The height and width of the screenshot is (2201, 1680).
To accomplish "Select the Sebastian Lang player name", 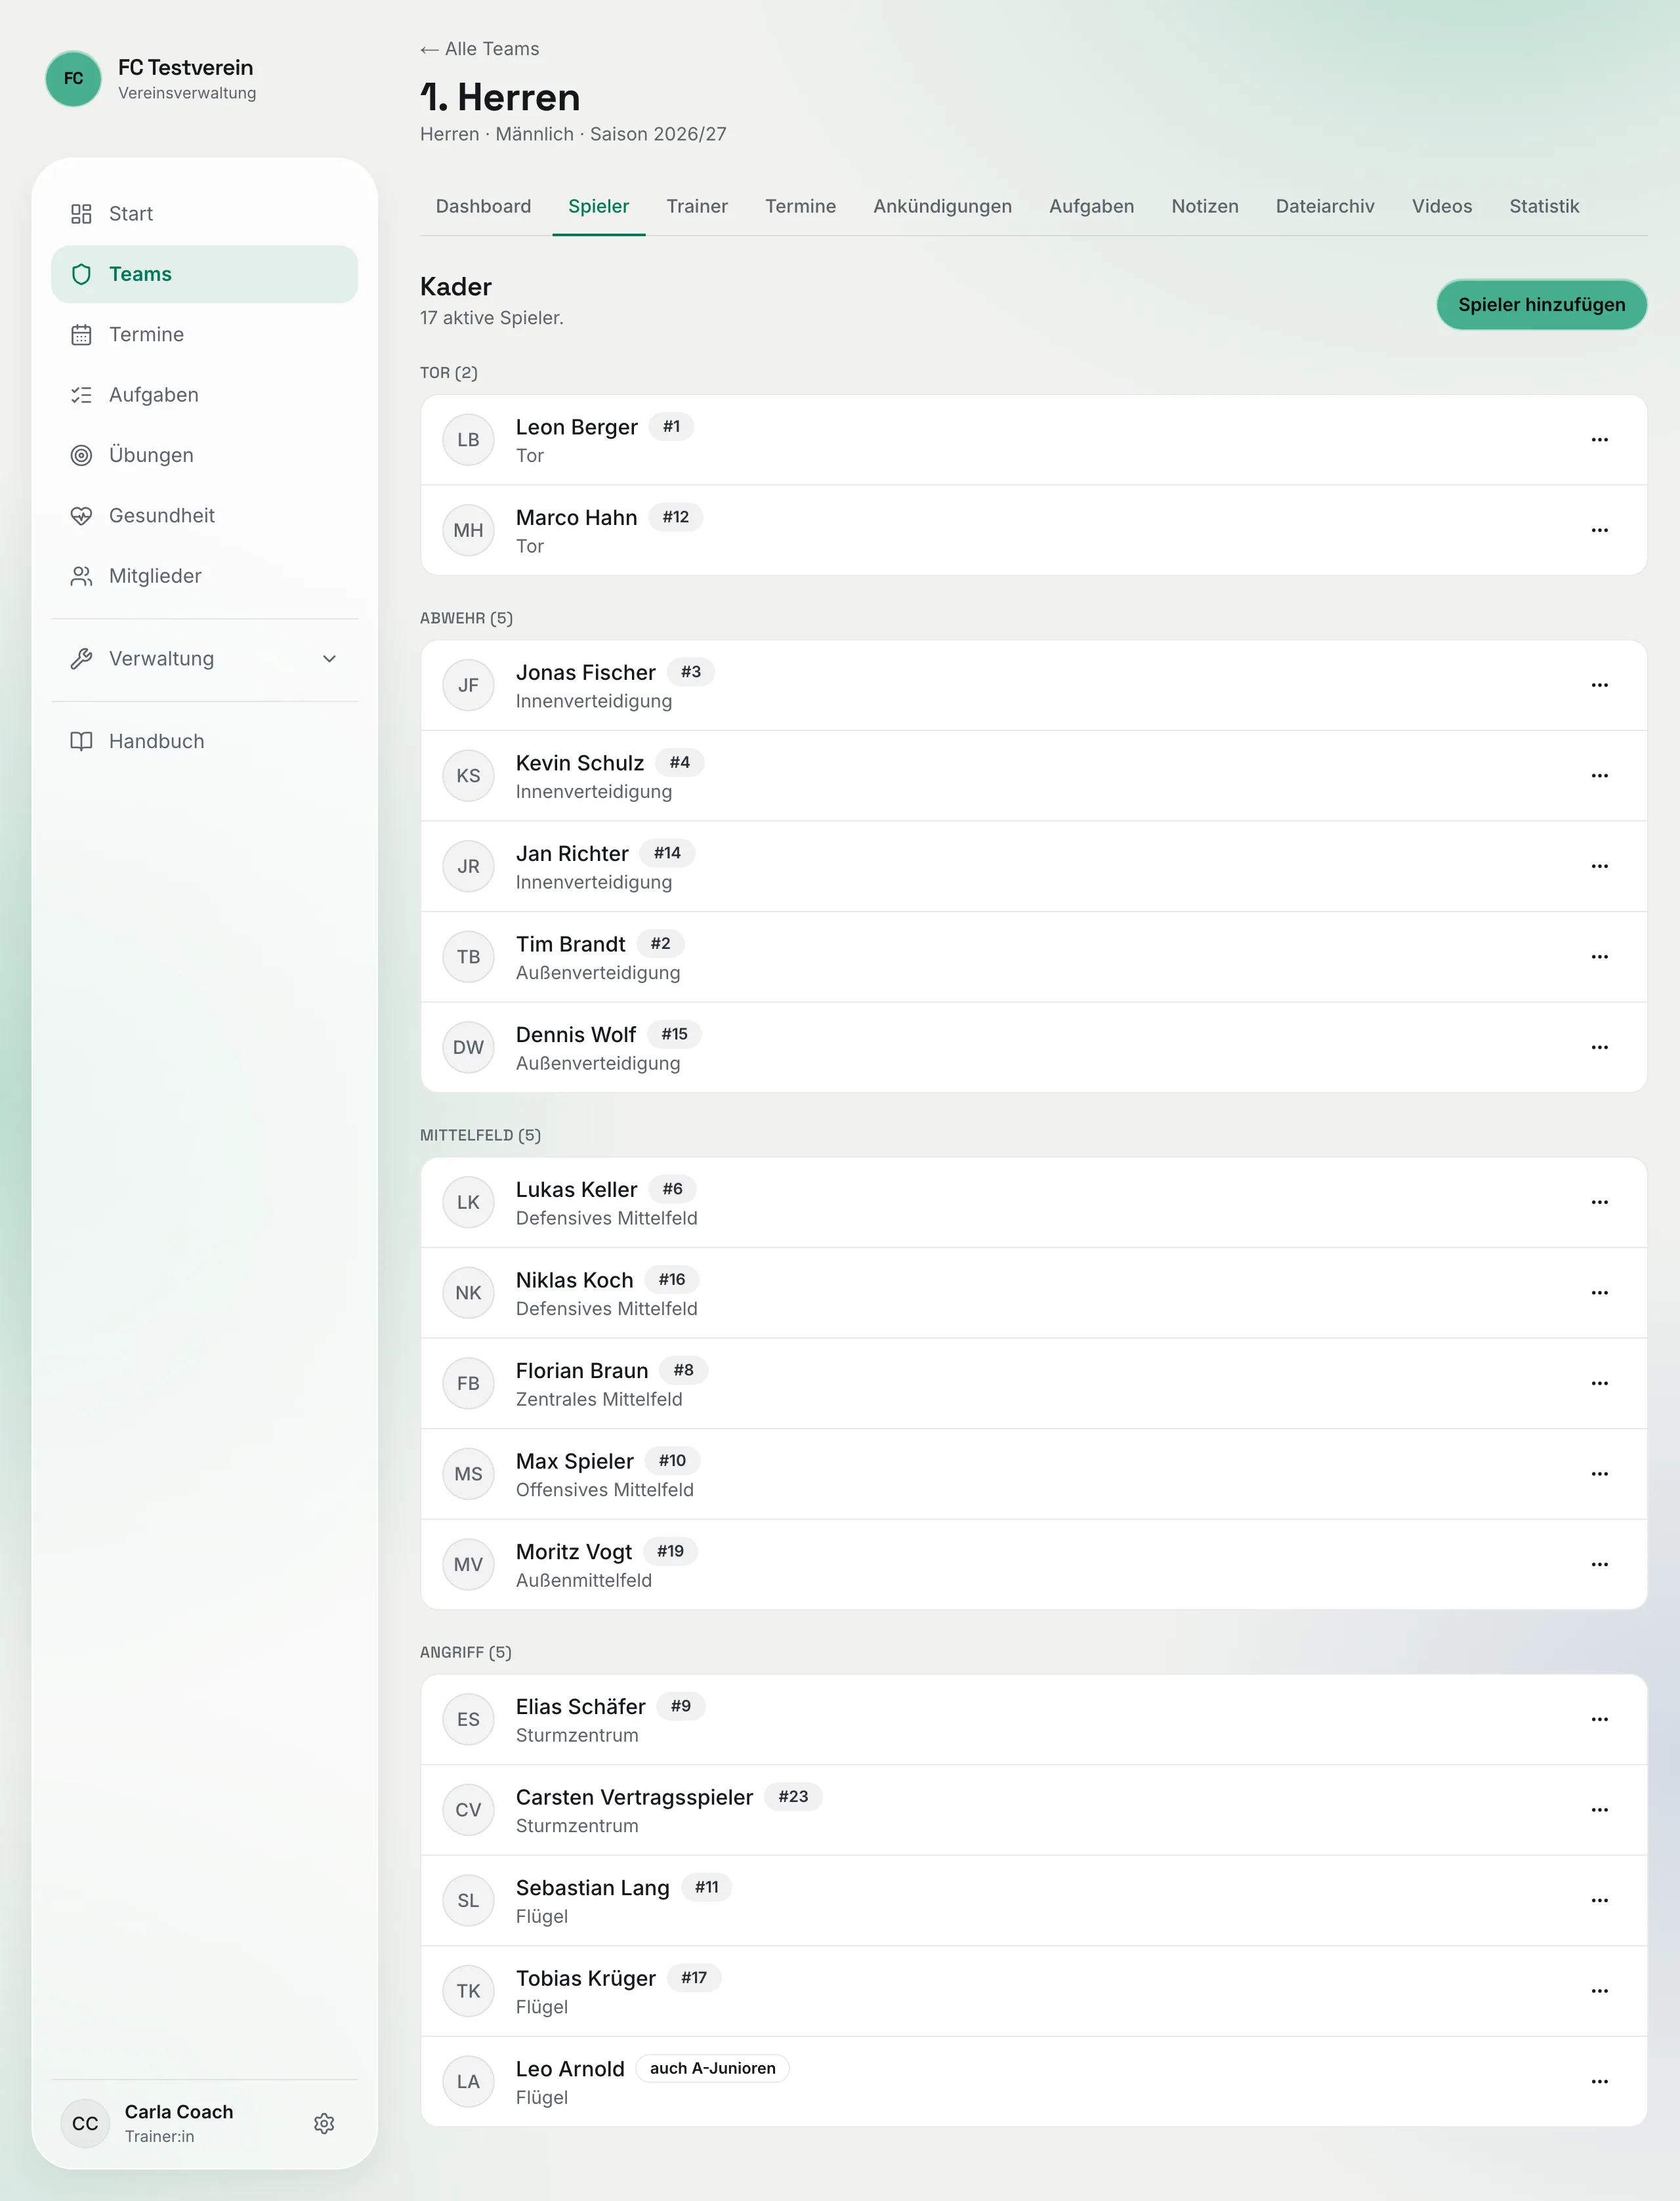I will pyautogui.click(x=592, y=1888).
